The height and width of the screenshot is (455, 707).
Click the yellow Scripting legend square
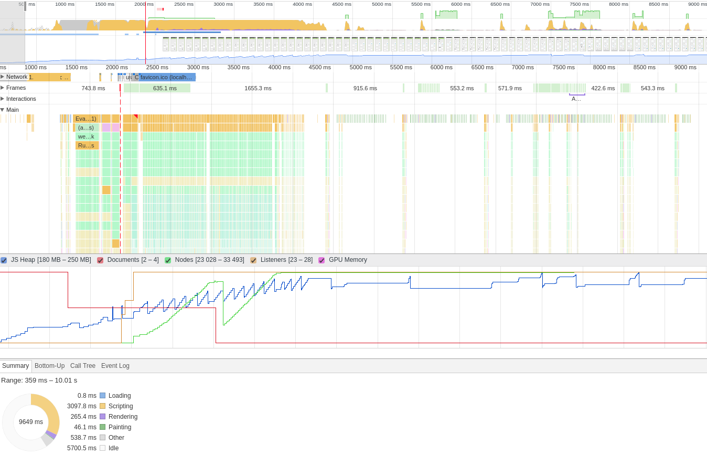(x=101, y=406)
